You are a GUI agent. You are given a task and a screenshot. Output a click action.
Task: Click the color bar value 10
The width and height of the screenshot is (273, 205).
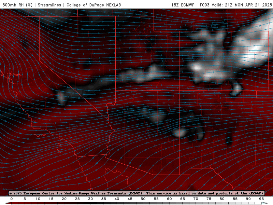[x=38, y=199]
